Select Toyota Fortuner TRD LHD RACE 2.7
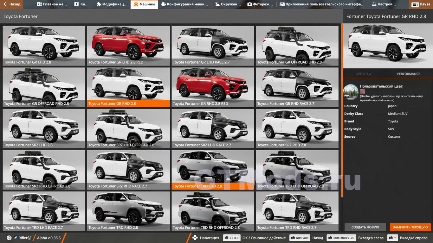This screenshot has width=433, height=243. tap(44, 211)
